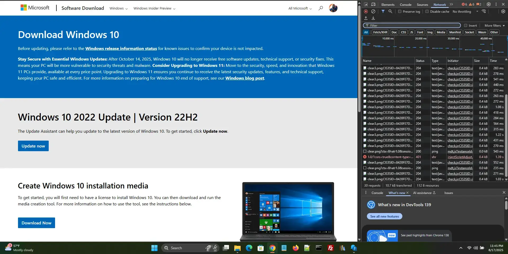The image size is (508, 254).
Task: Click the Update now button
Action: [33, 146]
